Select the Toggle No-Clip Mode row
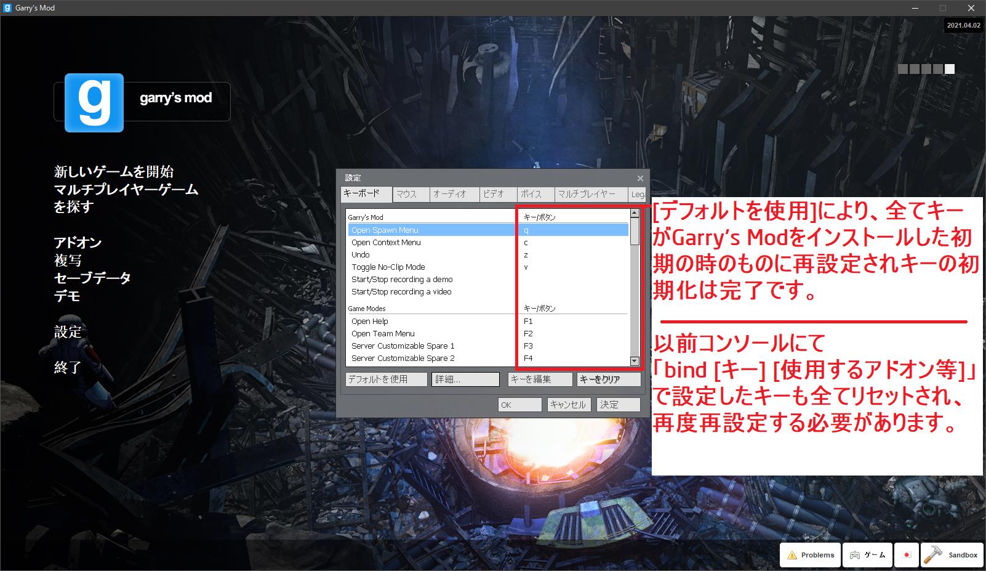 (x=488, y=267)
